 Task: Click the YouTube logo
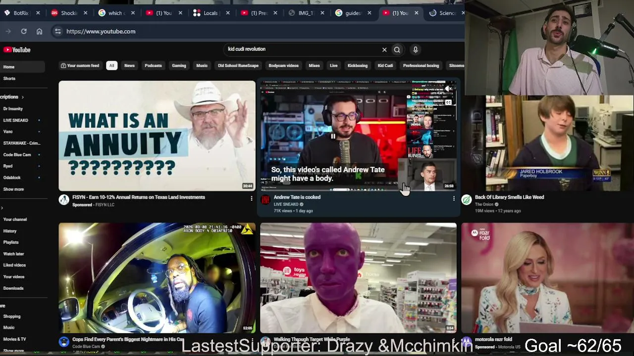pos(17,50)
